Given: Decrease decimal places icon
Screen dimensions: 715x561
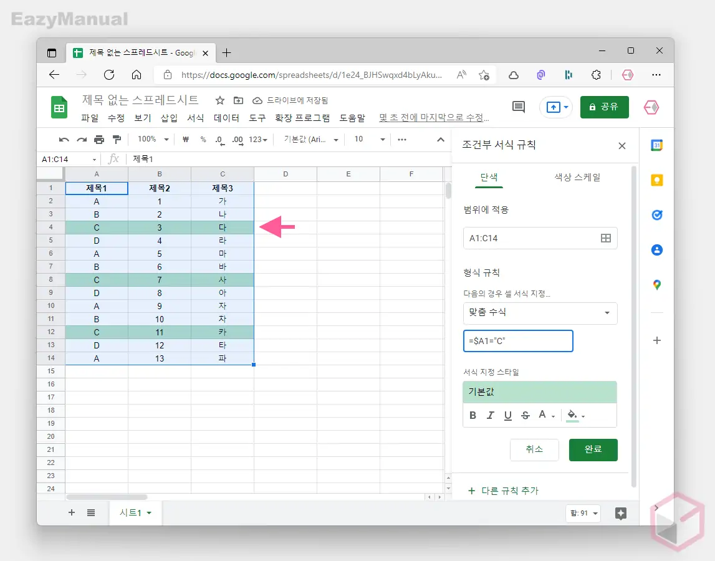Looking at the screenshot, I should tap(220, 140).
